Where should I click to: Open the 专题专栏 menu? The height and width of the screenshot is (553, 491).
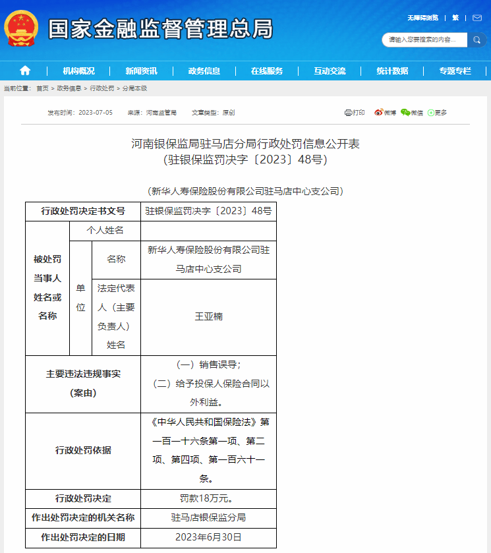click(455, 71)
